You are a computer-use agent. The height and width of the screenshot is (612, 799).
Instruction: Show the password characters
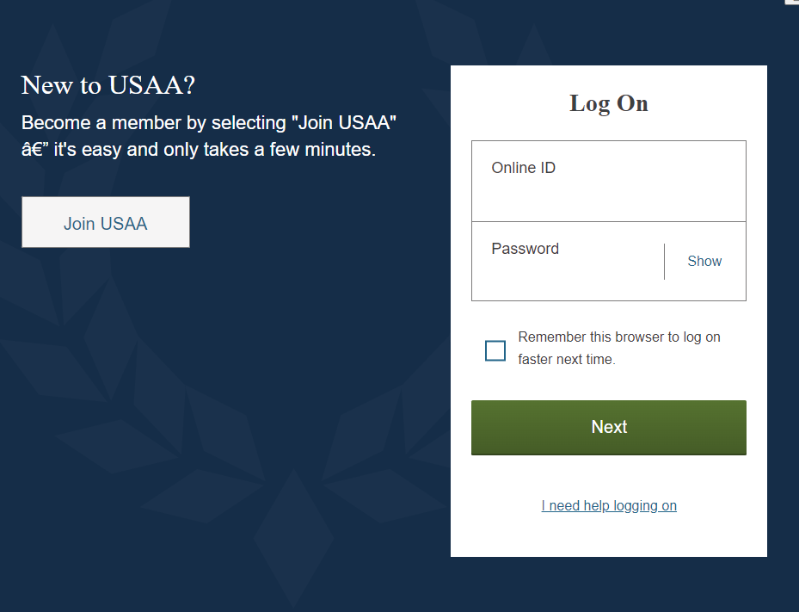(704, 262)
